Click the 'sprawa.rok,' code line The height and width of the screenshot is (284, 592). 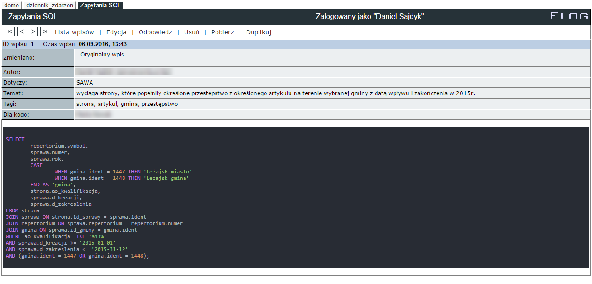pos(47,159)
